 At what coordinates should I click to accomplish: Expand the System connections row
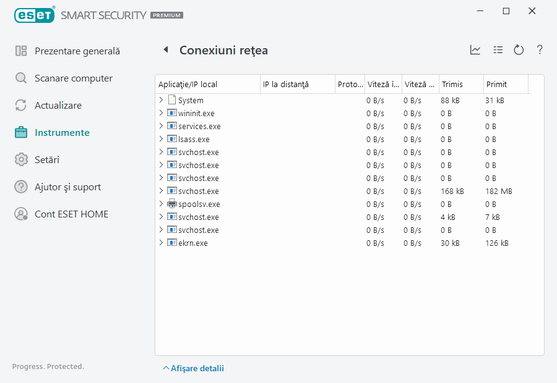[x=162, y=100]
